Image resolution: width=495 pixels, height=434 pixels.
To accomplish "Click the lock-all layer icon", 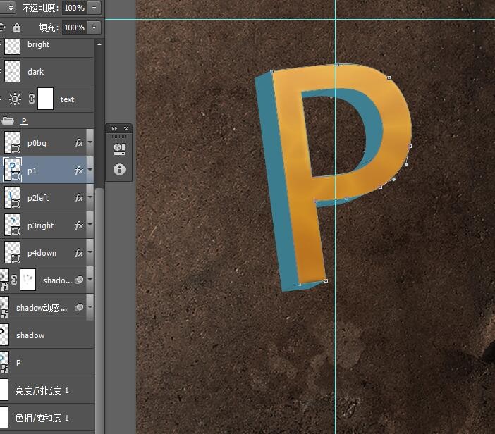I will pos(17,27).
